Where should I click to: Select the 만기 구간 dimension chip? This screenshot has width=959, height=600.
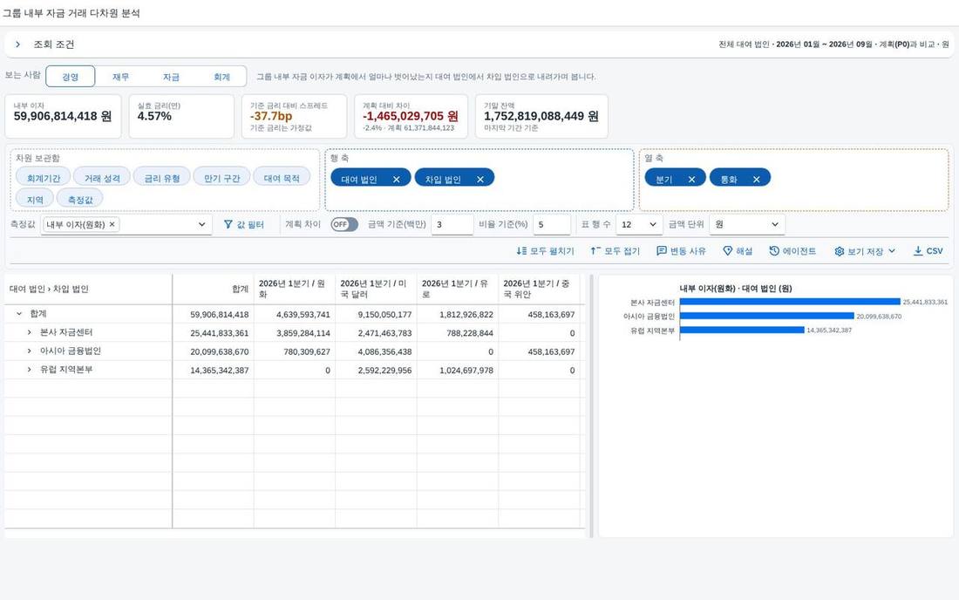(x=222, y=178)
